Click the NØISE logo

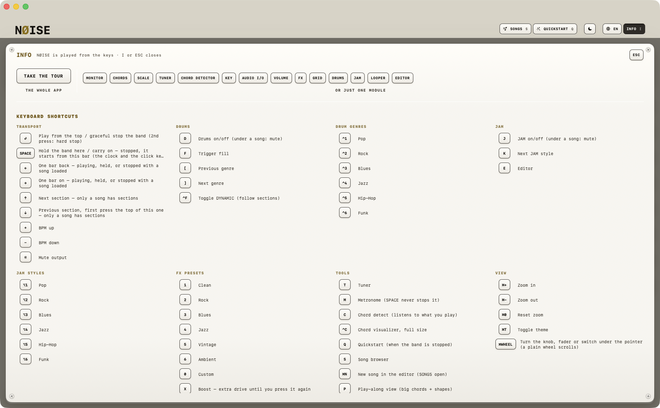(x=33, y=30)
